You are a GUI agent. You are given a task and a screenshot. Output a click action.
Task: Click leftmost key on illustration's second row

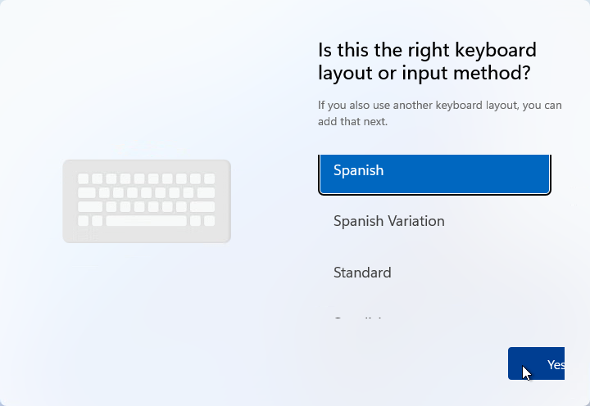87,192
